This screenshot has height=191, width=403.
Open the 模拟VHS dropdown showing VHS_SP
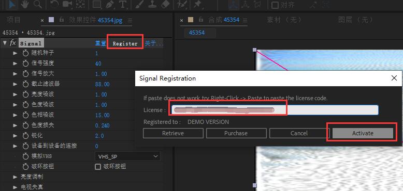[128, 156]
